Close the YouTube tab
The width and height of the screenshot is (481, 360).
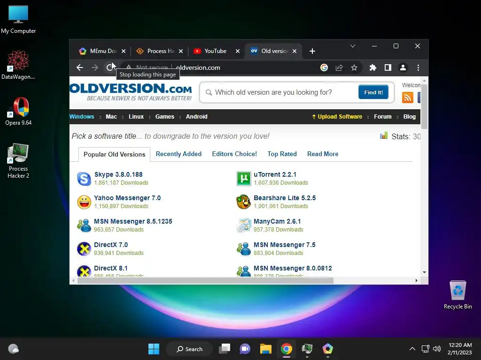pyautogui.click(x=237, y=51)
